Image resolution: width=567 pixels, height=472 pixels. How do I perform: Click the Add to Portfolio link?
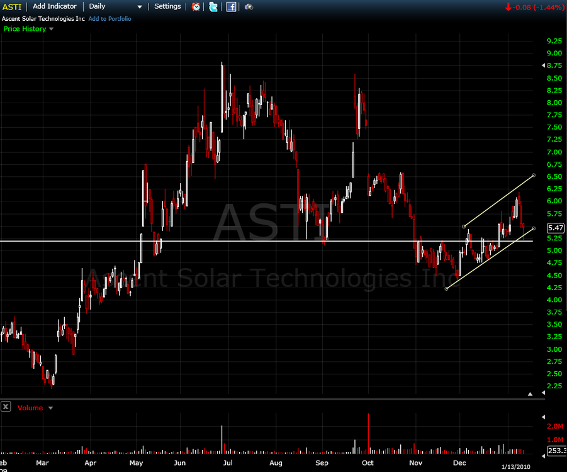coord(109,18)
